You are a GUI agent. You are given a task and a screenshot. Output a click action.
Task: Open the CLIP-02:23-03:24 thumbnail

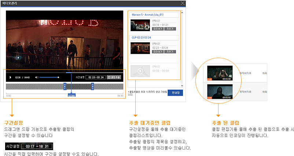(x=140, y=48)
